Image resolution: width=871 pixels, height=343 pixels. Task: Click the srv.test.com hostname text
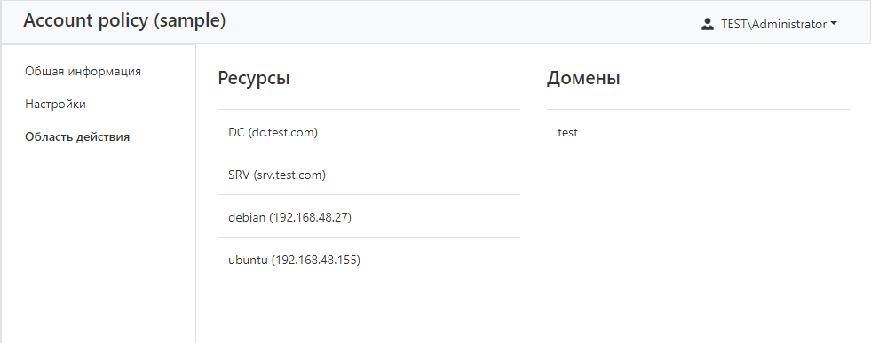[x=289, y=175]
